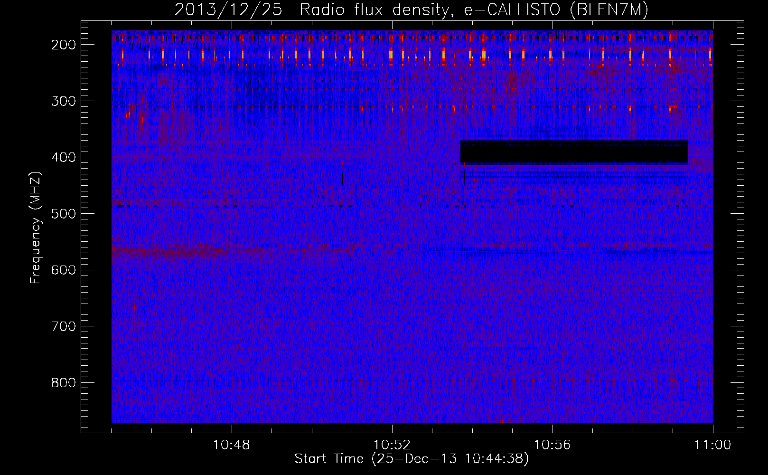Click the 300 frequency tick label
Viewport: 768px width, 475px height.
point(63,101)
